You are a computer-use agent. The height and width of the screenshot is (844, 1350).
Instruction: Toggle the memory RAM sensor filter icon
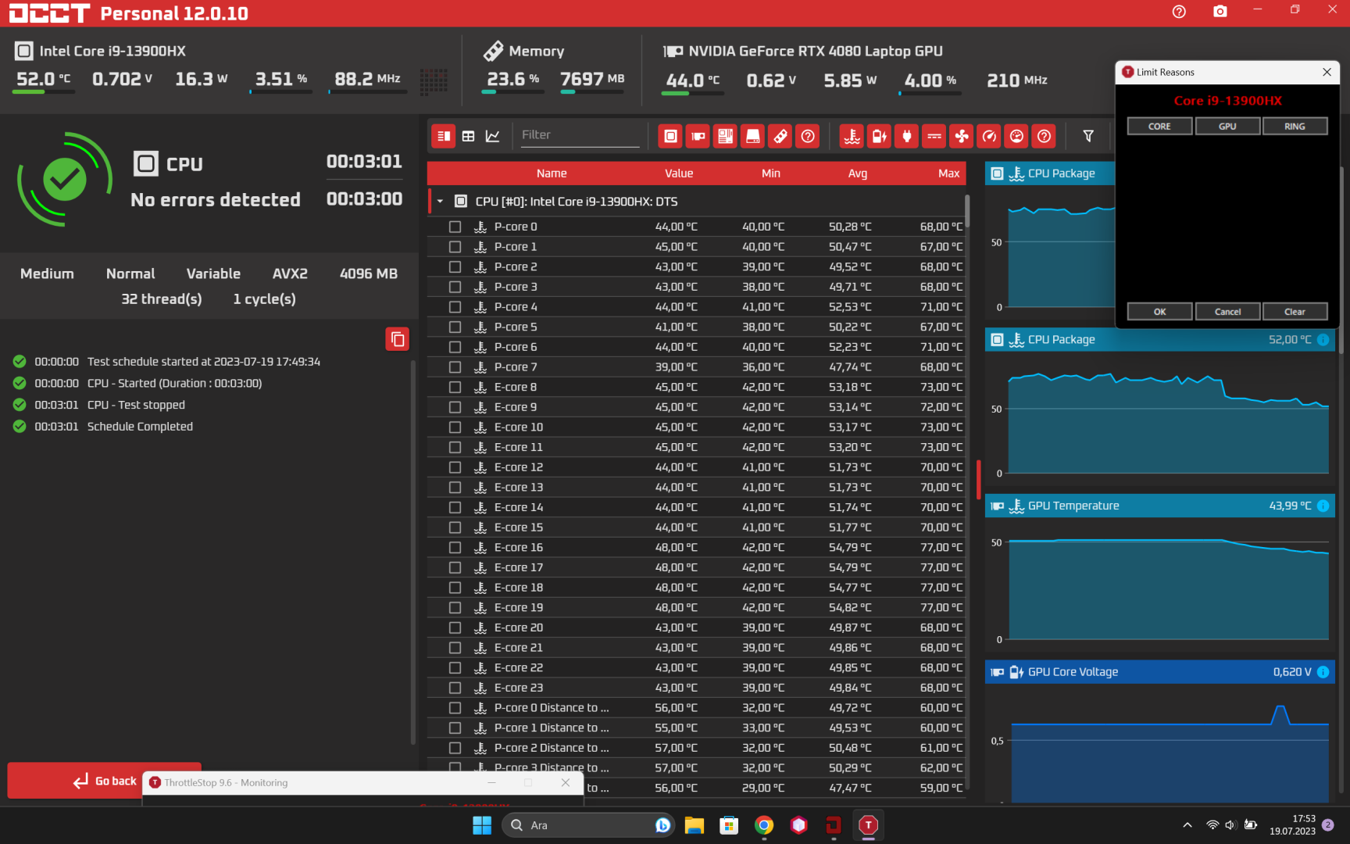tap(780, 136)
